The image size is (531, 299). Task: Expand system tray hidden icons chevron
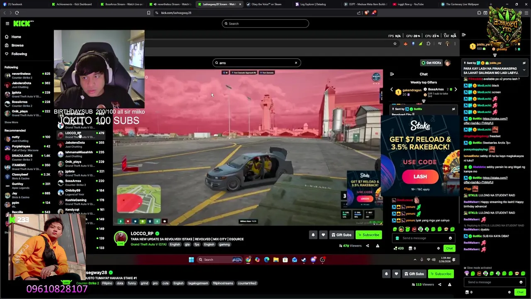coord(415,260)
